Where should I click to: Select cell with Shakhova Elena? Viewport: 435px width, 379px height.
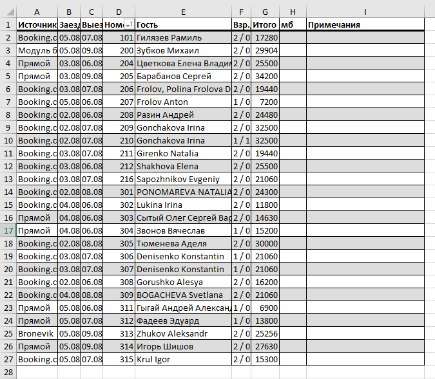click(x=183, y=166)
